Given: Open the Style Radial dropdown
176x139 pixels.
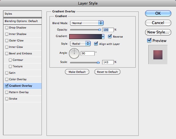Looking at the screenshot, I should (x=80, y=43).
